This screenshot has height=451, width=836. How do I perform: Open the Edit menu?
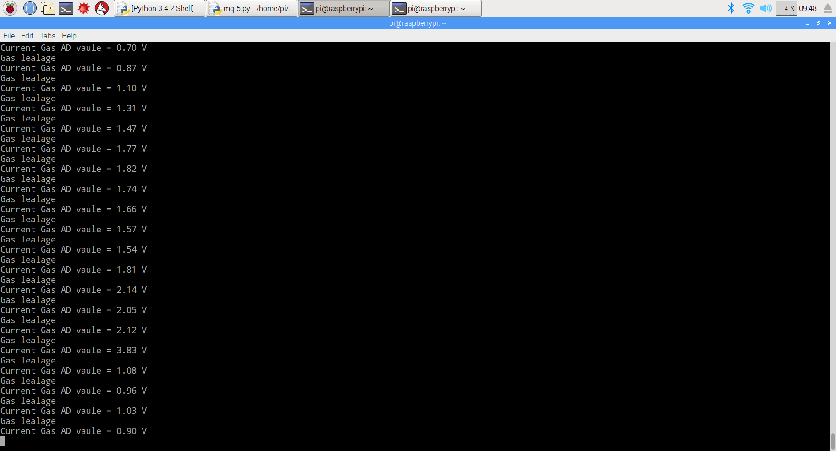(x=27, y=36)
